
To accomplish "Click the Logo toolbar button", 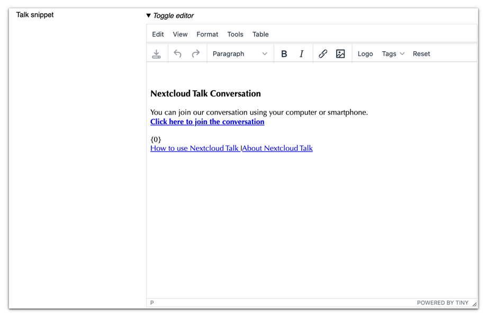I will [365, 54].
